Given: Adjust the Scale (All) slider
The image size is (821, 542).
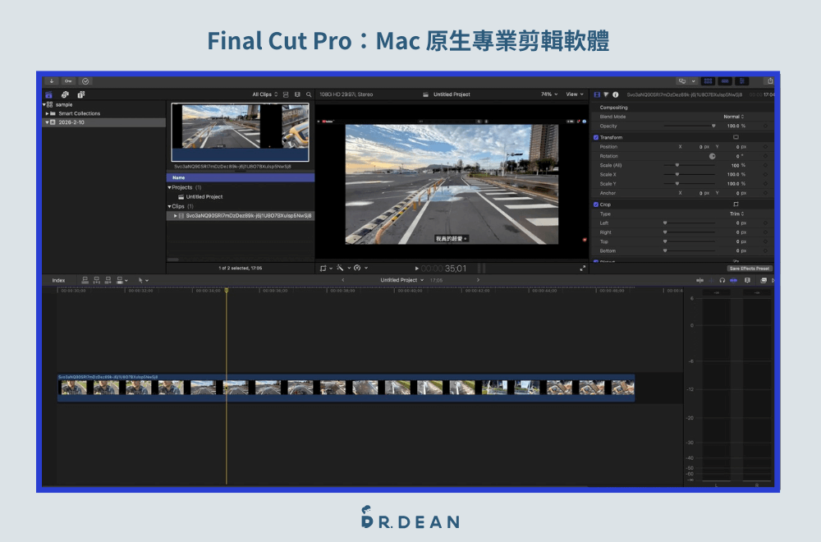Looking at the screenshot, I should click(x=690, y=166).
